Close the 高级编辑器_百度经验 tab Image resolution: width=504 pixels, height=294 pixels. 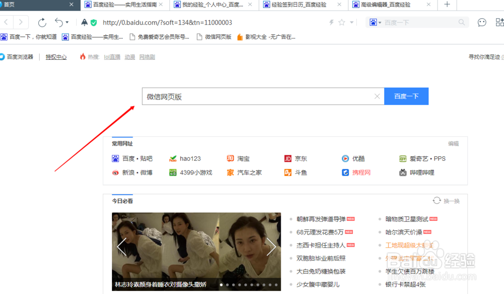click(x=428, y=5)
